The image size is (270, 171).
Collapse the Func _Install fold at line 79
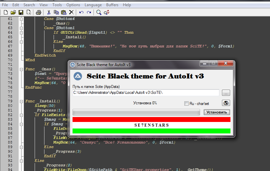tap(22, 101)
